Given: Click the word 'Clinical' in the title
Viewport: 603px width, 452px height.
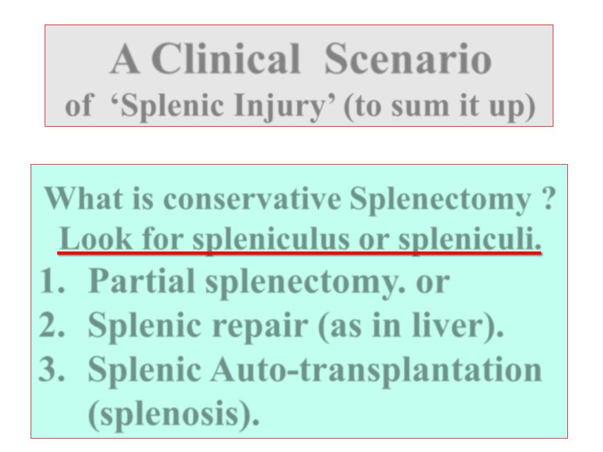Looking at the screenshot, I should 226,59.
